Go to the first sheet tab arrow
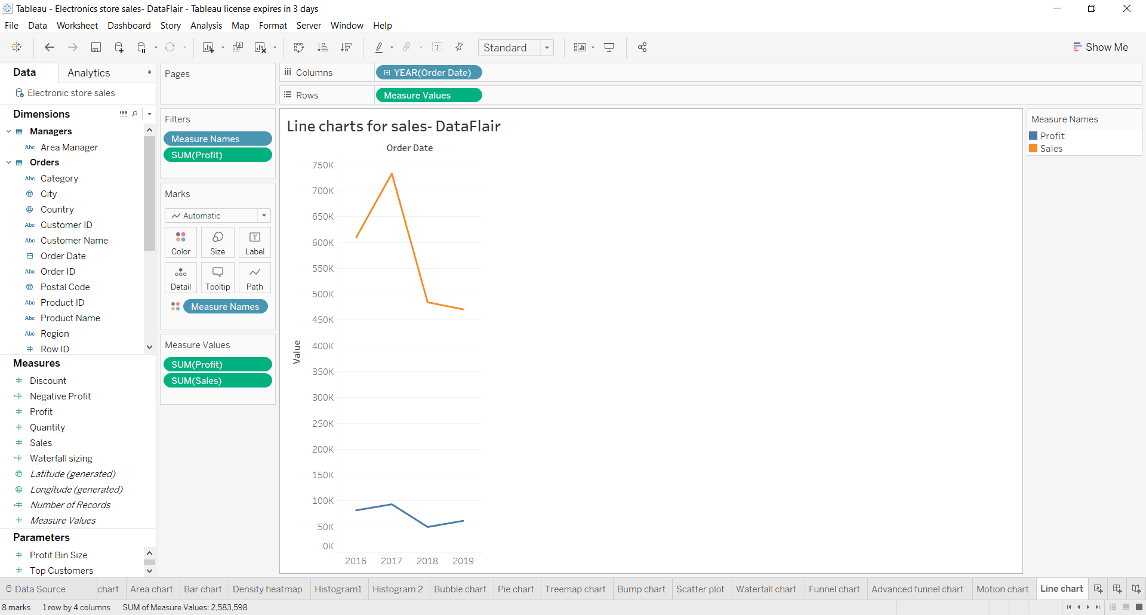Screen dimensions: 1146x615 [x=1068, y=607]
